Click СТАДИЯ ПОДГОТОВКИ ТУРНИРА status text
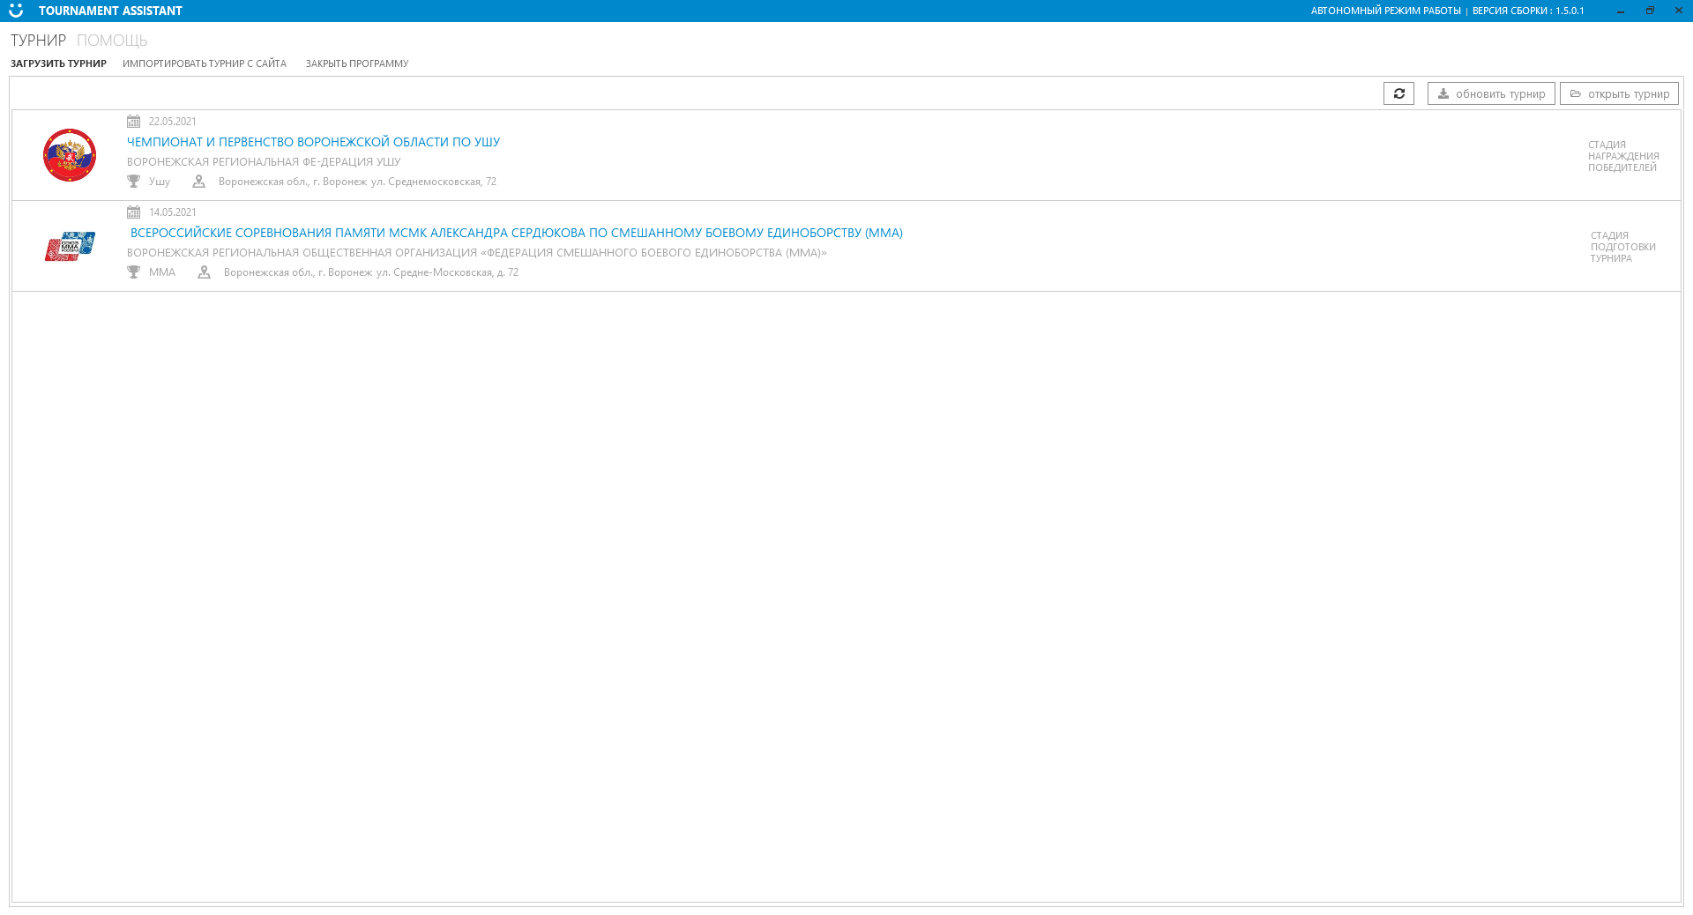The image size is (1693, 915). coord(1623,247)
